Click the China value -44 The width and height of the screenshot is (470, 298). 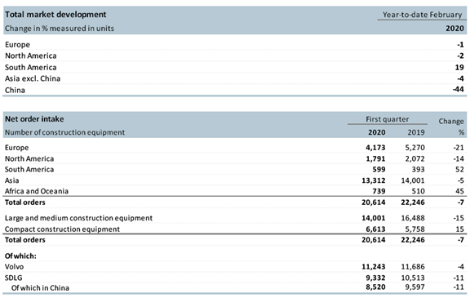click(459, 89)
